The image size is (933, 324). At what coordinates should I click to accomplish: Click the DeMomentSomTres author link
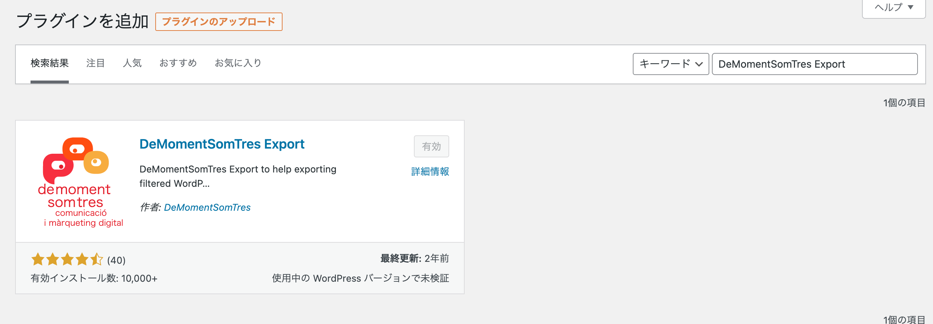coord(207,207)
